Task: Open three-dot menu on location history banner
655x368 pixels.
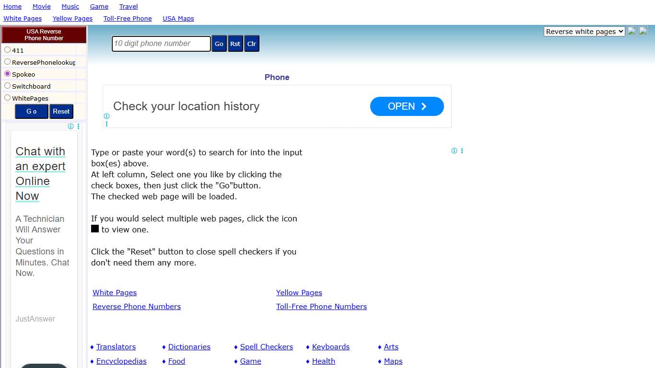Action: pos(106,124)
